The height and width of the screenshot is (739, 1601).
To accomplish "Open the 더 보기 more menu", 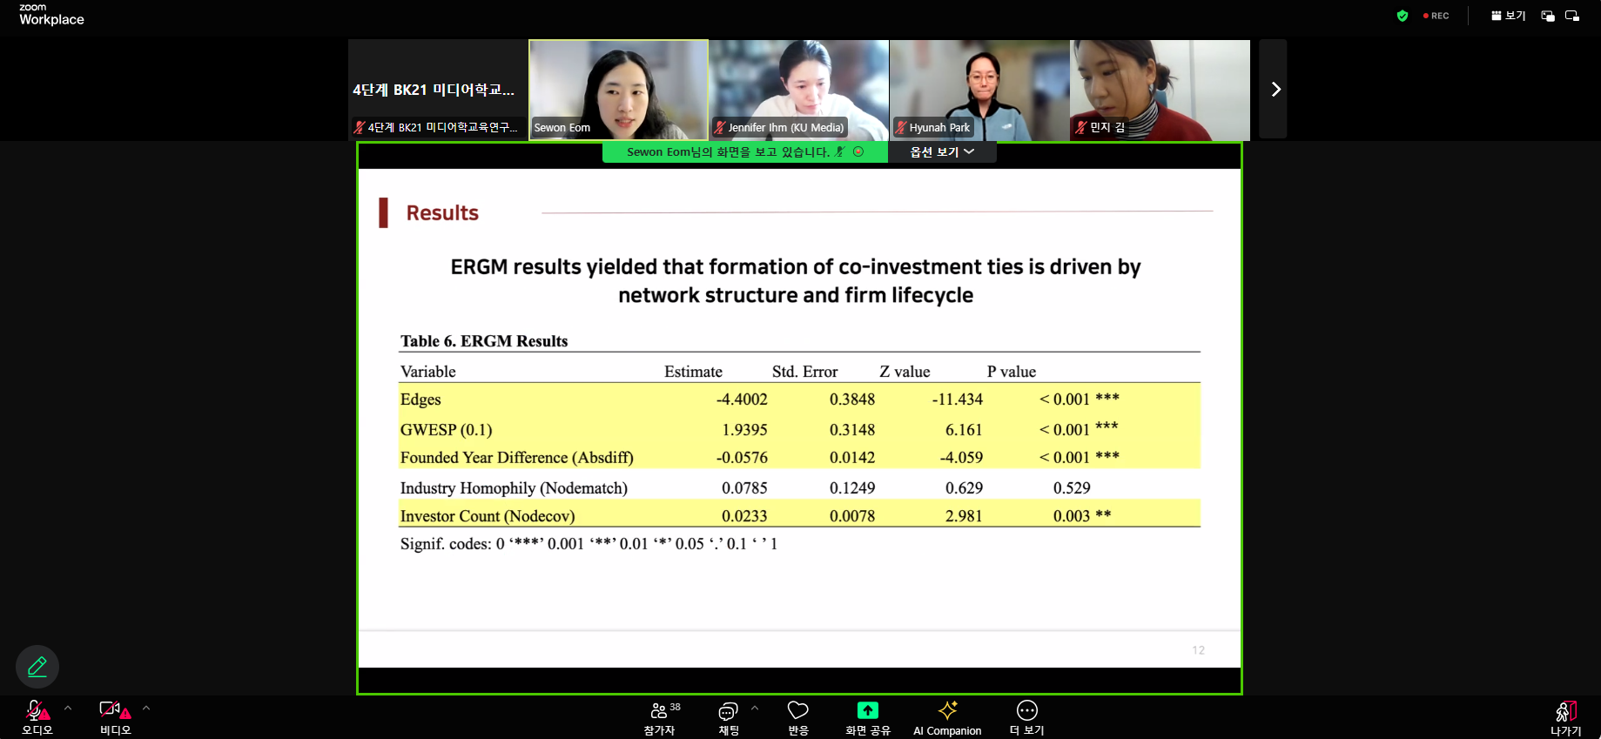I will pyautogui.click(x=1026, y=716).
